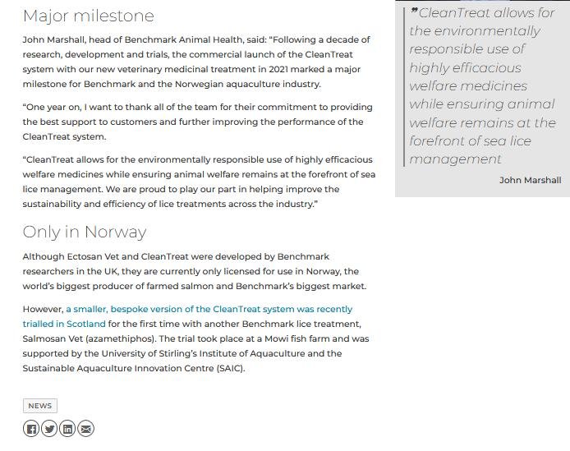Click the opening quotation mark of the pull quote
The image size is (570, 451).
(414, 12)
